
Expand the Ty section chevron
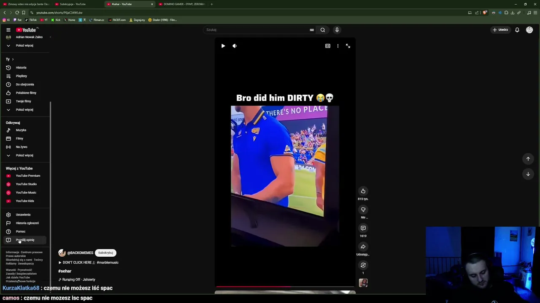13,59
